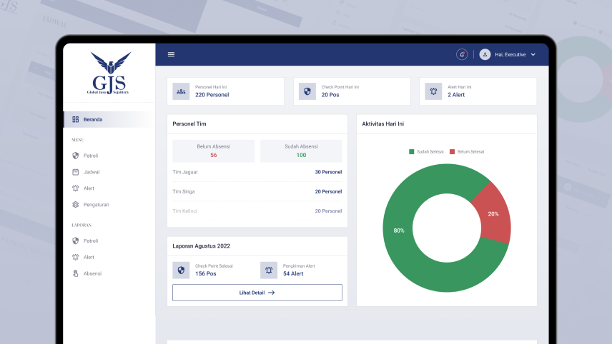Click the Sudah Absensi 100 box
The image size is (612, 344).
tap(301, 151)
